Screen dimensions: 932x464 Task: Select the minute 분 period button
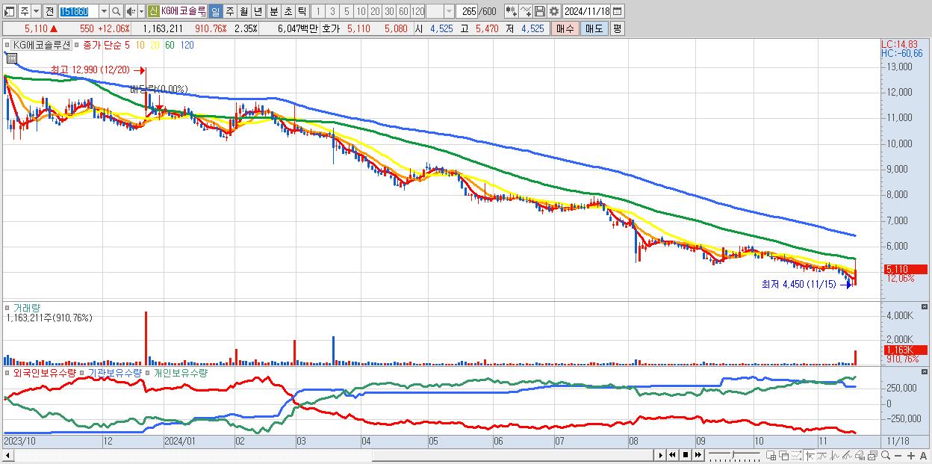coord(273,11)
